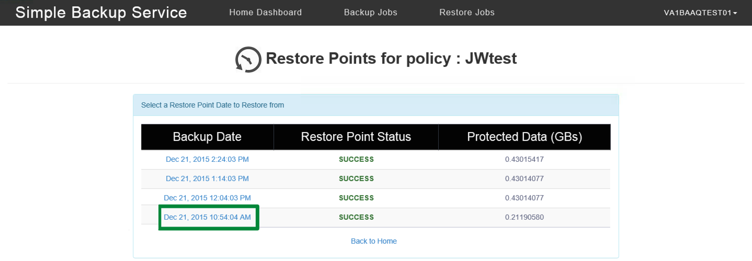Open the Backup Jobs menu item
Viewport: 752px width, 261px height.
pyautogui.click(x=370, y=13)
